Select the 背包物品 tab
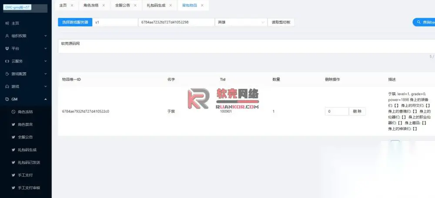This screenshot has width=435, height=198. [x=190, y=5]
